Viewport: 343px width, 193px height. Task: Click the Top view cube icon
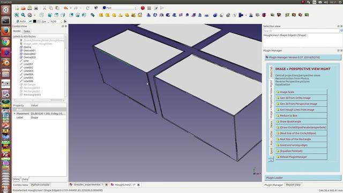56,15
